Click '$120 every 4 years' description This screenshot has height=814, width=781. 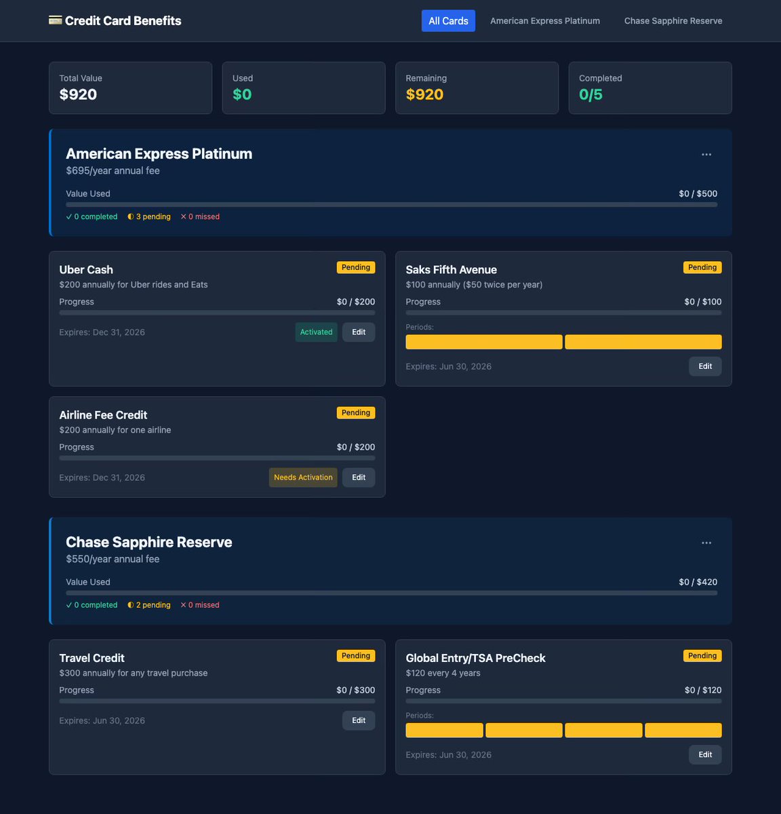point(443,673)
